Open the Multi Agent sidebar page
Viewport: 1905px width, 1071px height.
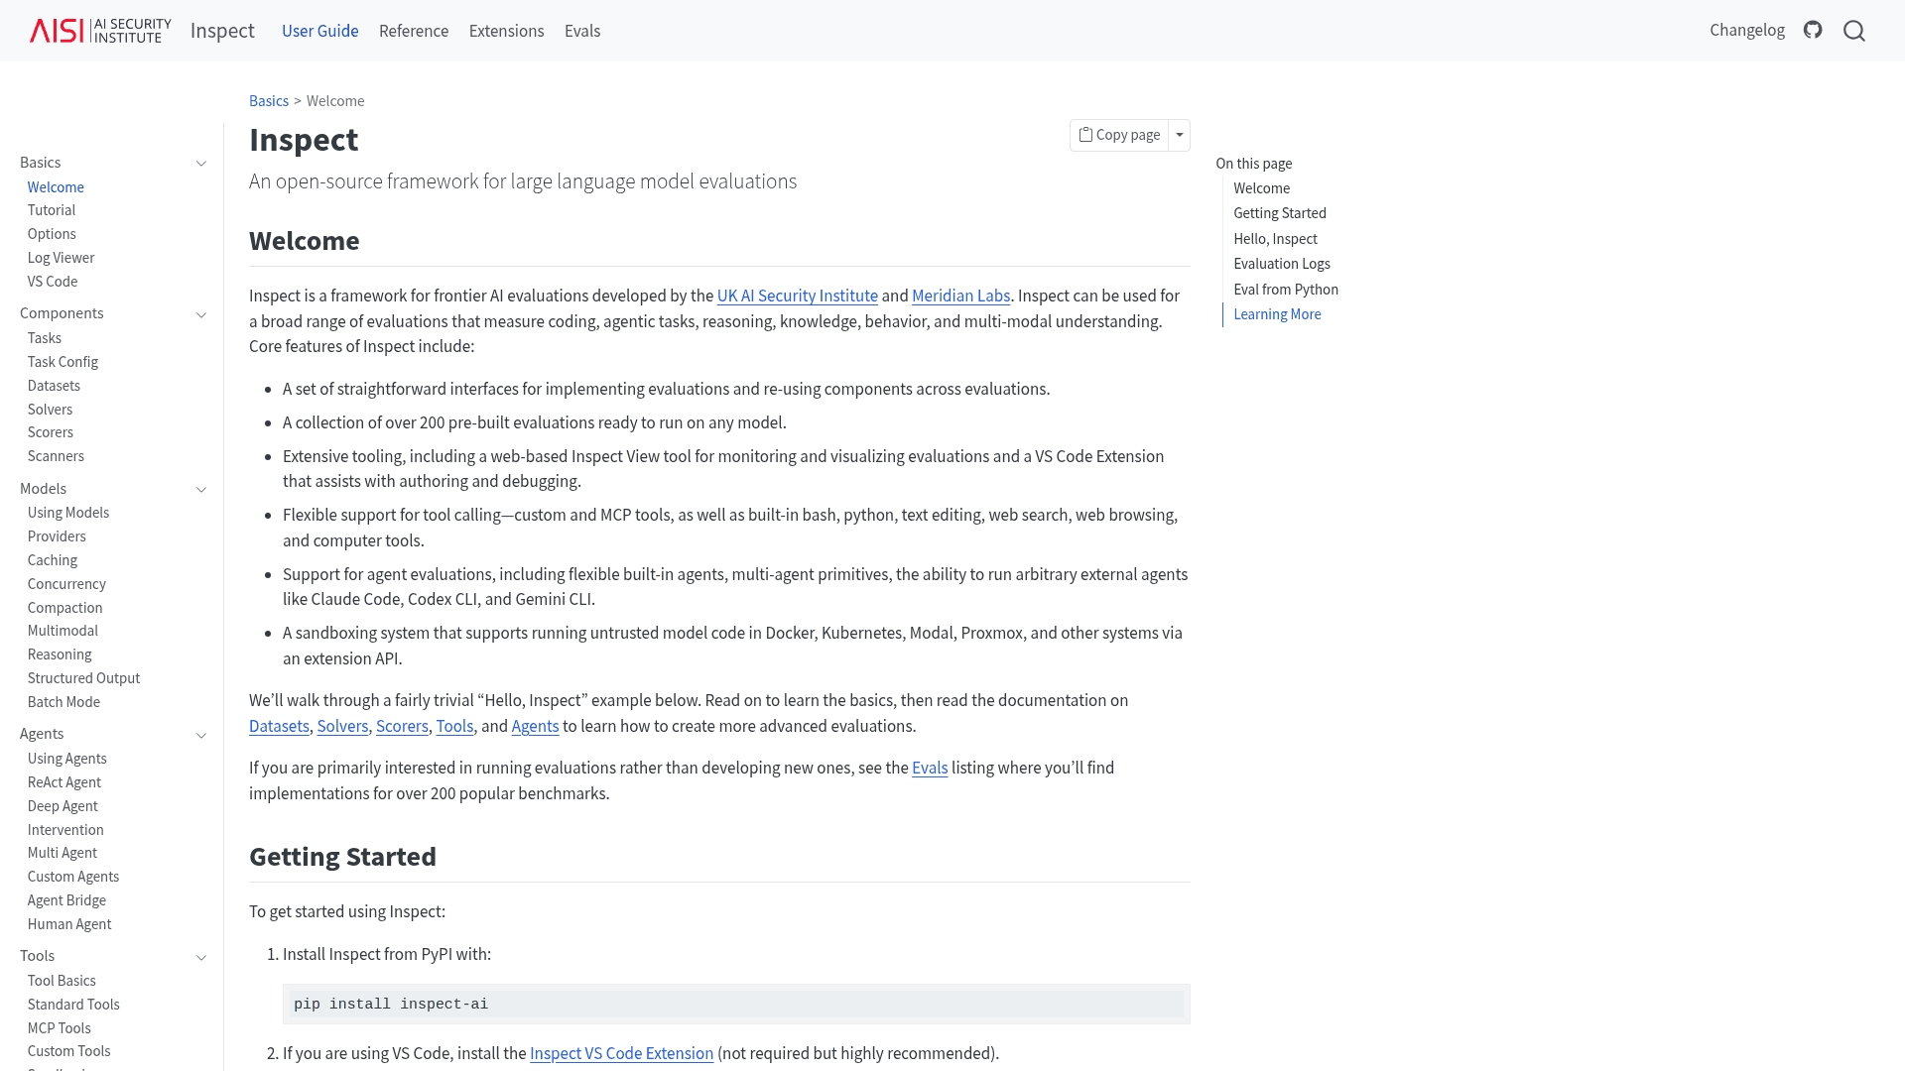point(63,853)
